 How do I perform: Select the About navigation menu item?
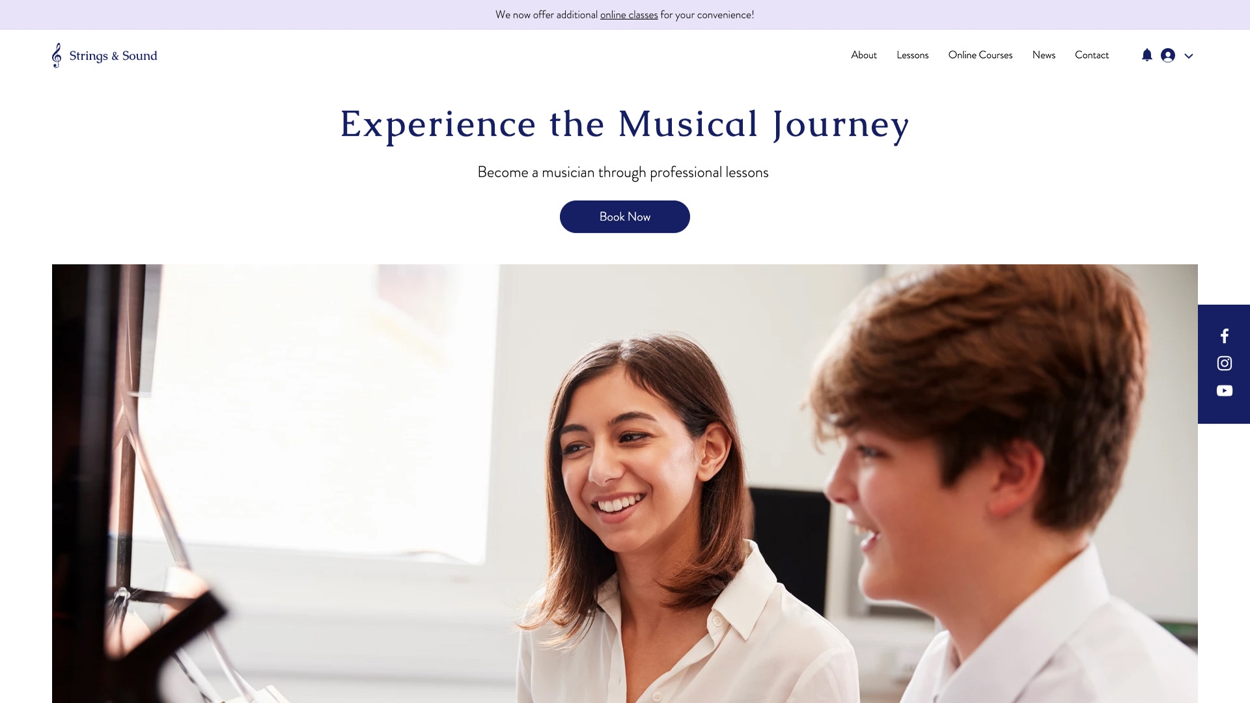click(x=864, y=55)
